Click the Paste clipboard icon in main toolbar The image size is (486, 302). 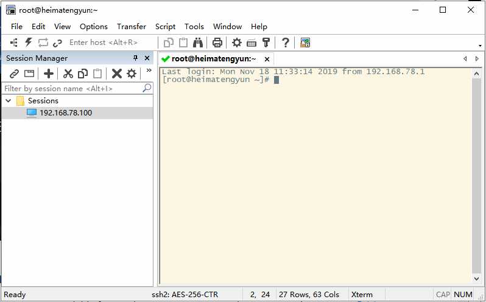183,43
